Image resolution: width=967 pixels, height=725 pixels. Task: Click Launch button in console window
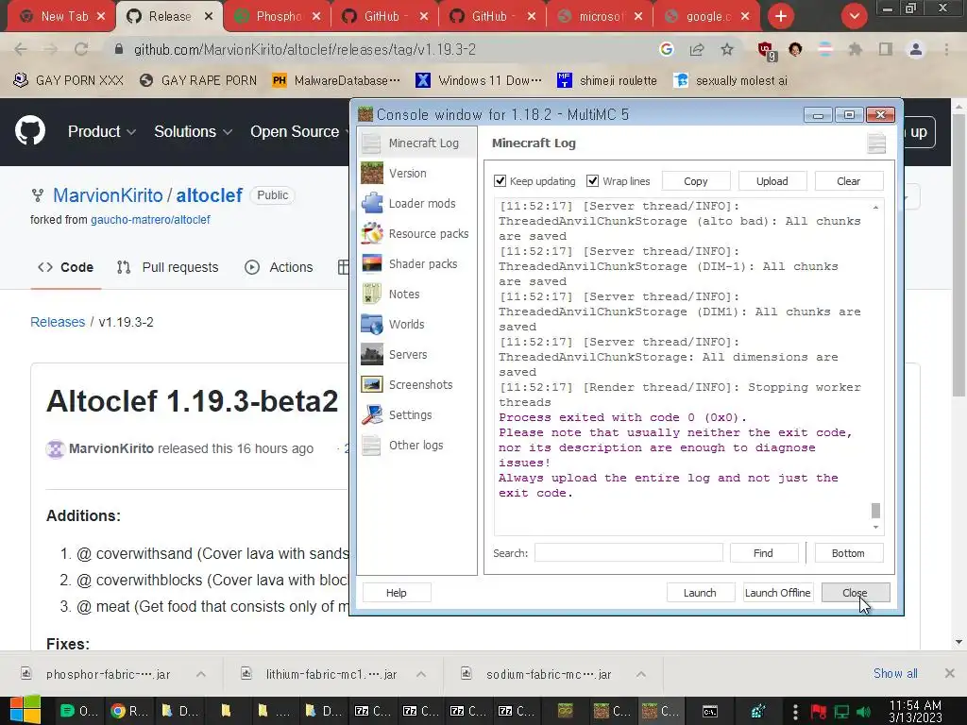pyautogui.click(x=700, y=593)
